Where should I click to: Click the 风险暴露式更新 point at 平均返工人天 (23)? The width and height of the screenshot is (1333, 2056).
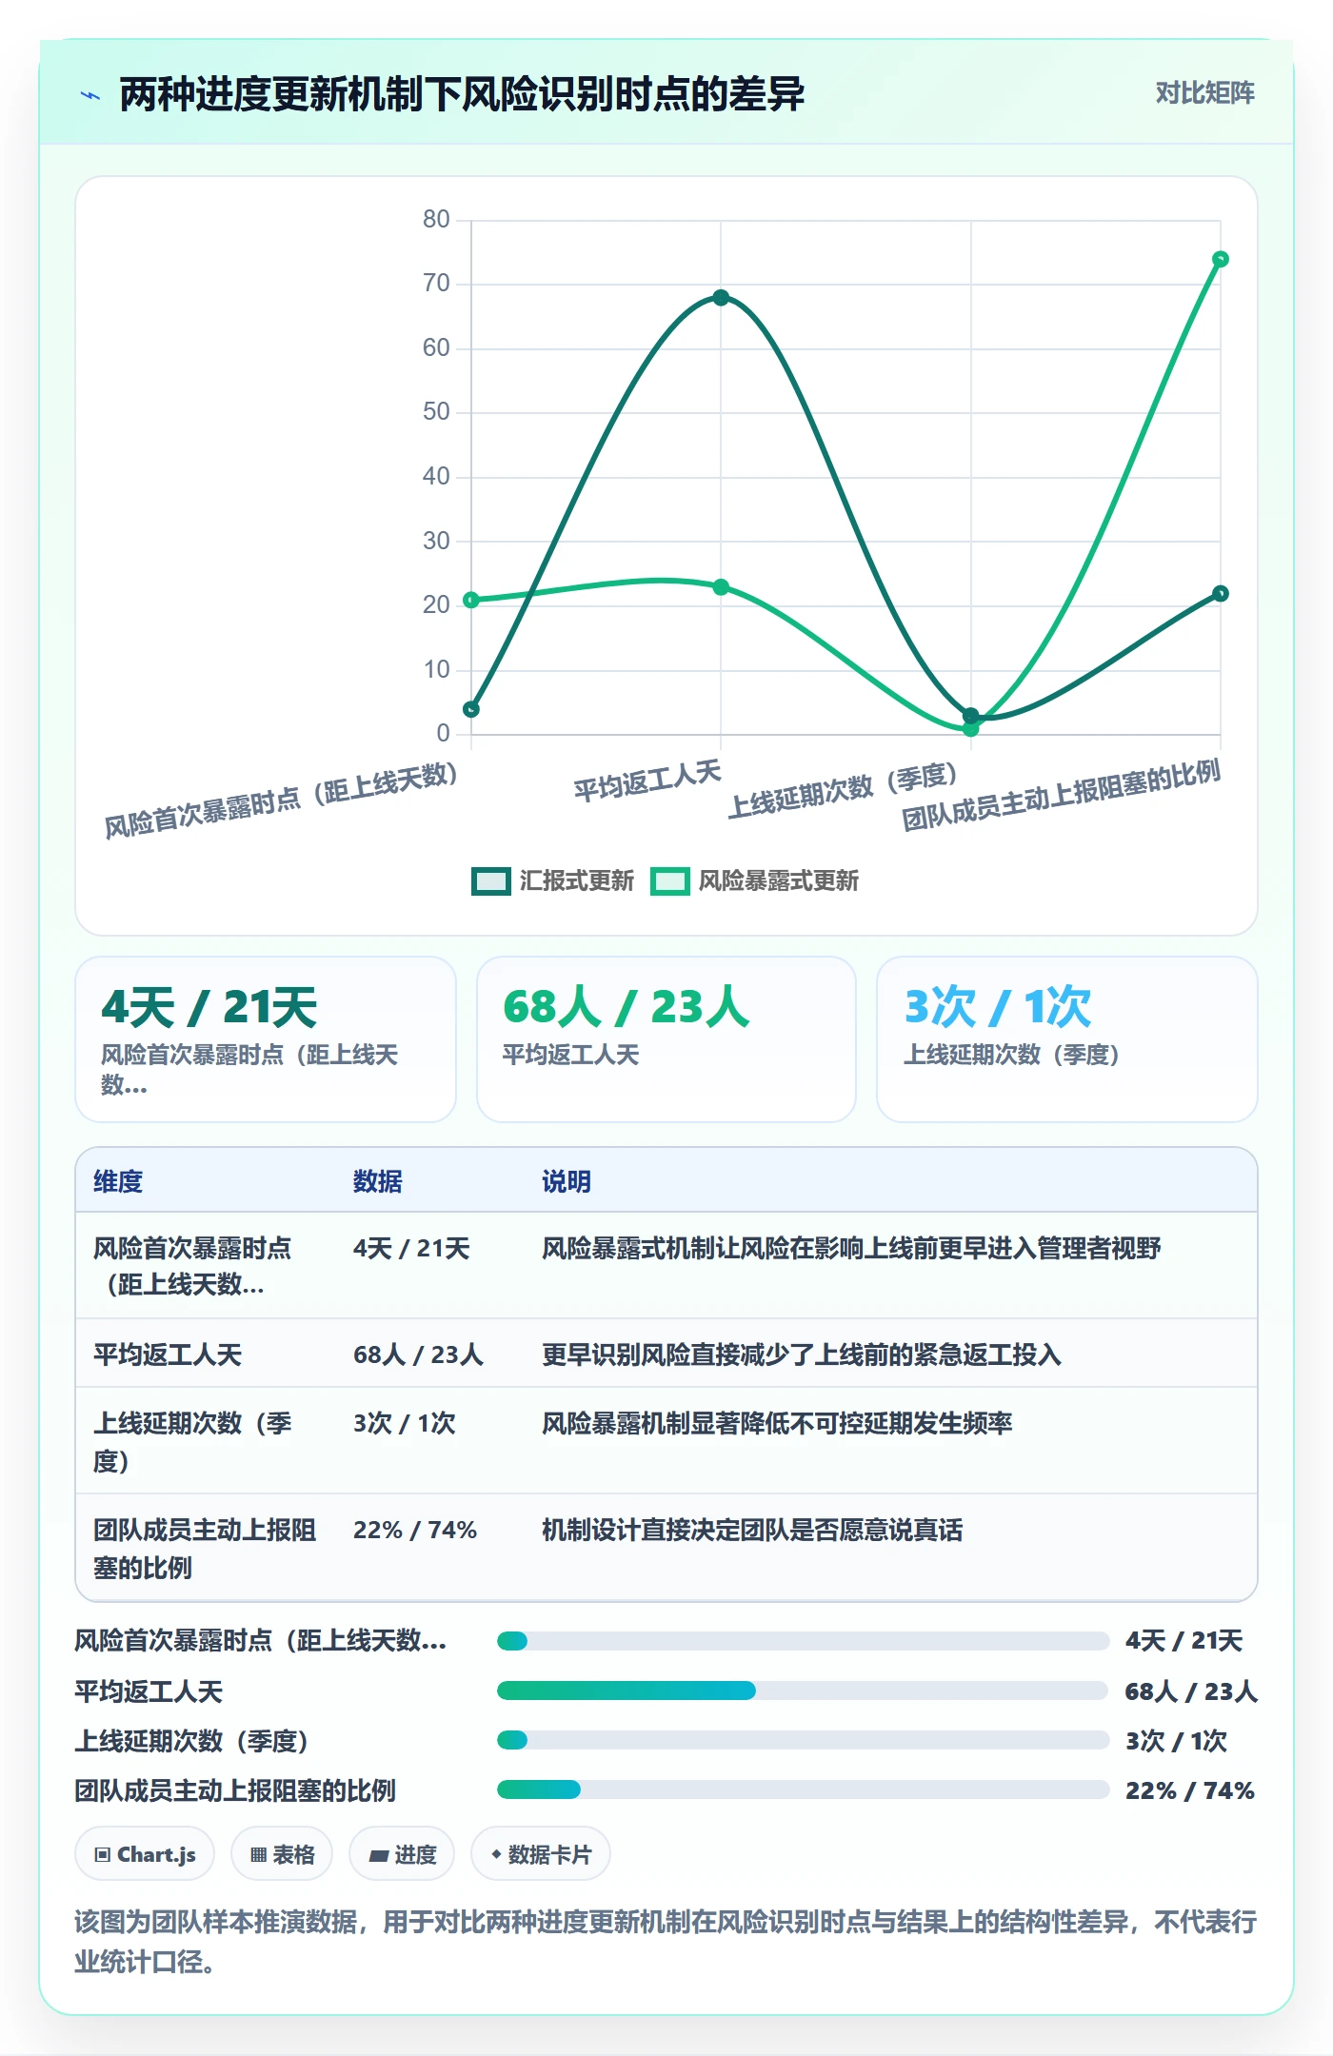(721, 587)
